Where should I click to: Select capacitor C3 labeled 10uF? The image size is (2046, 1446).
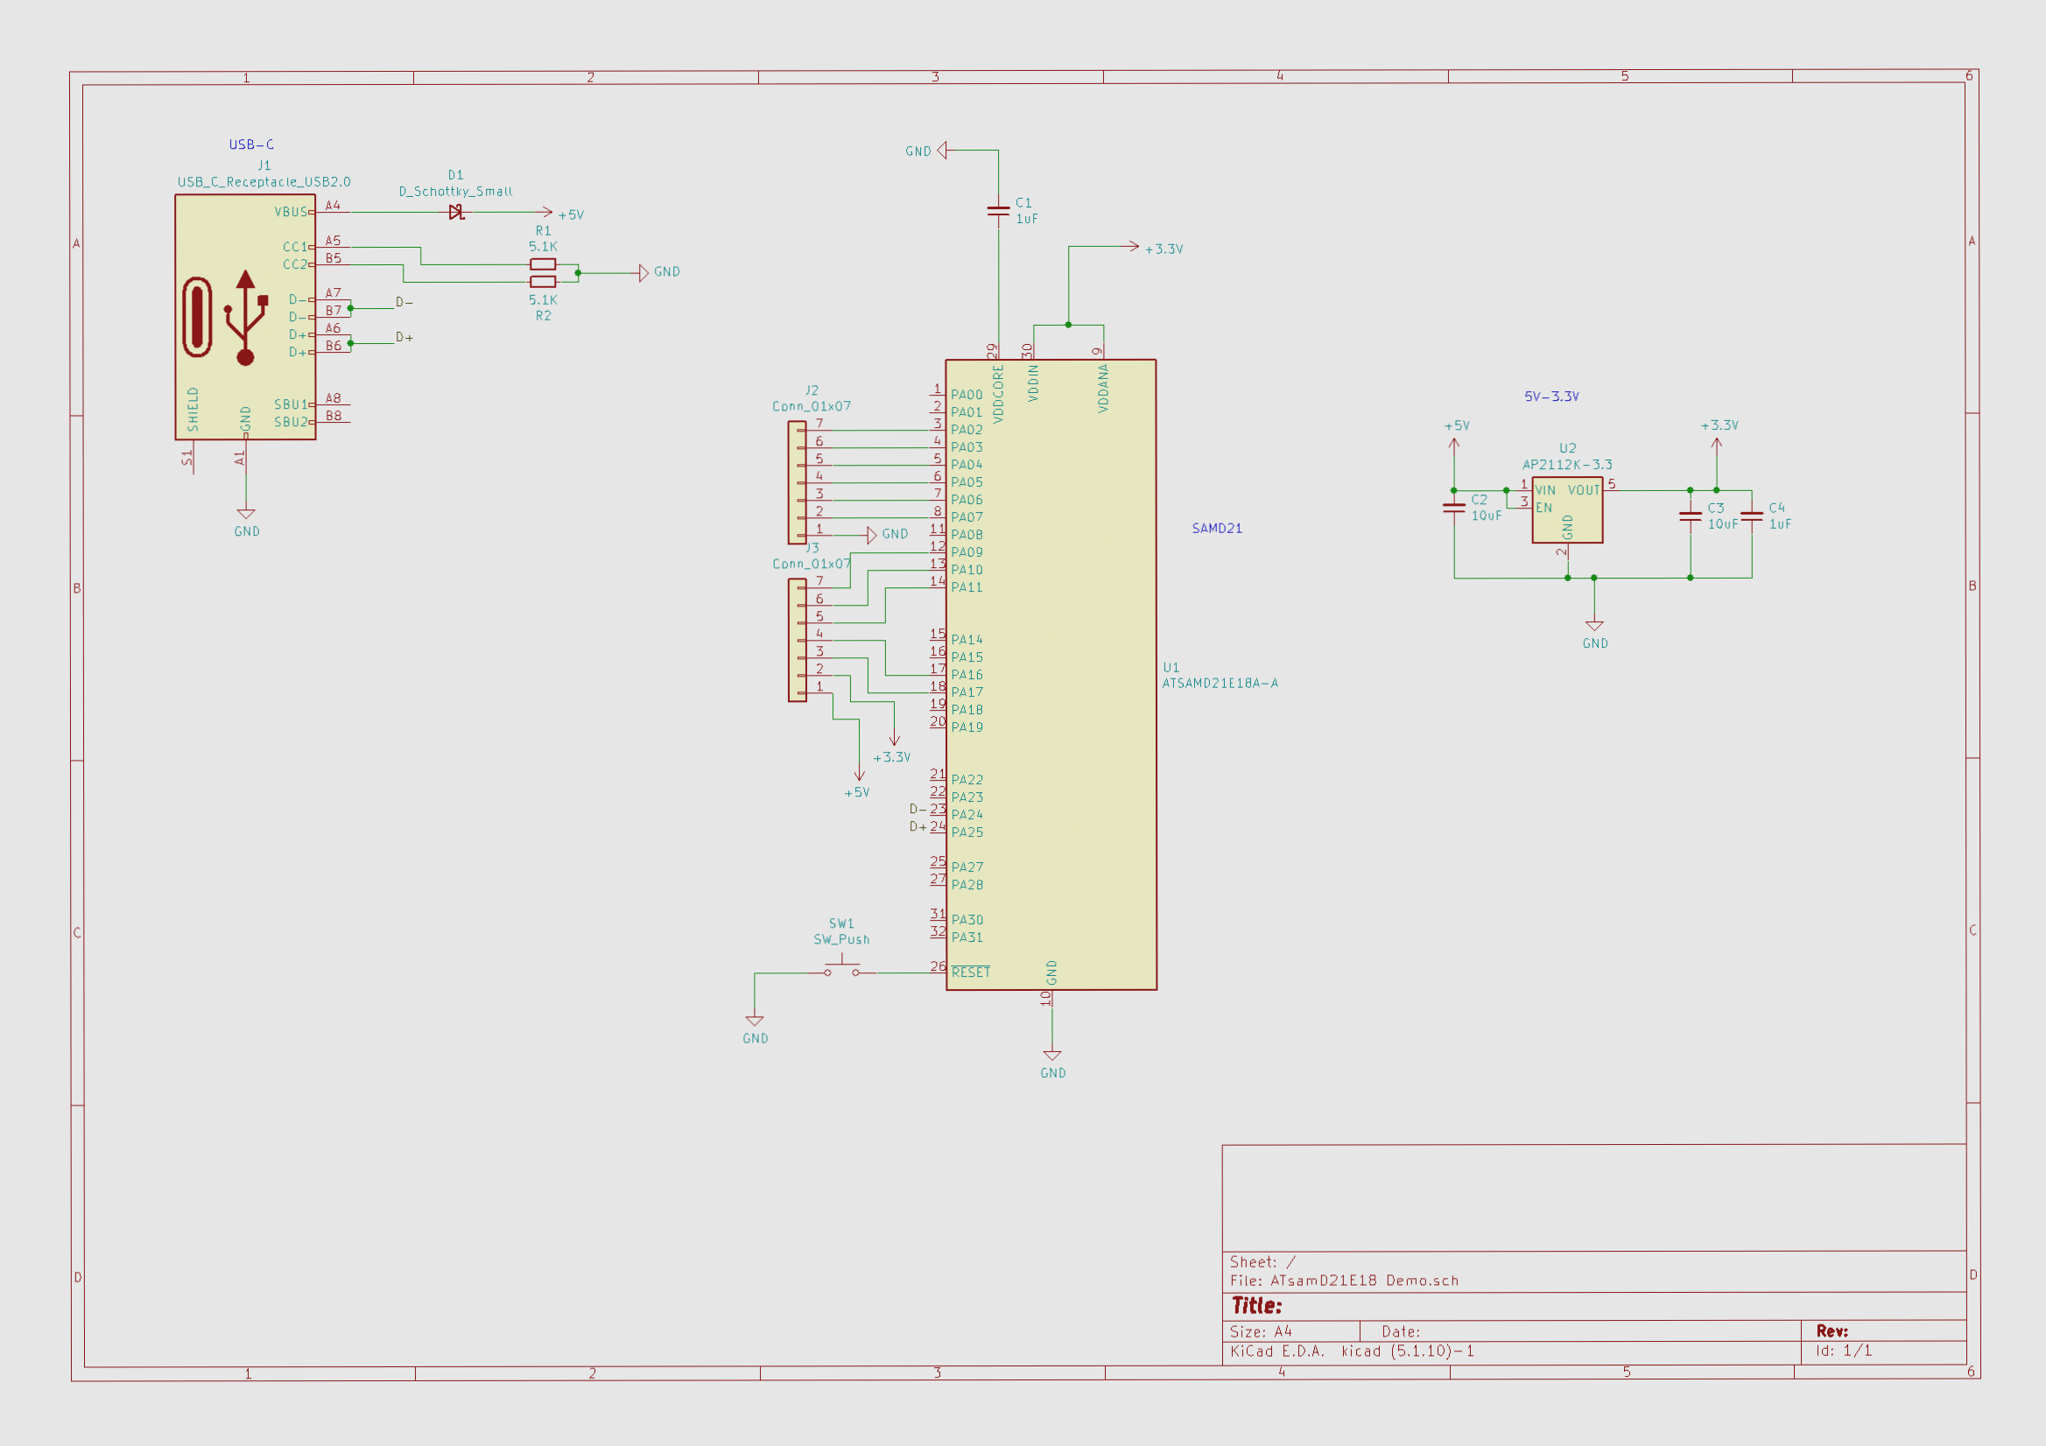click(x=1689, y=516)
